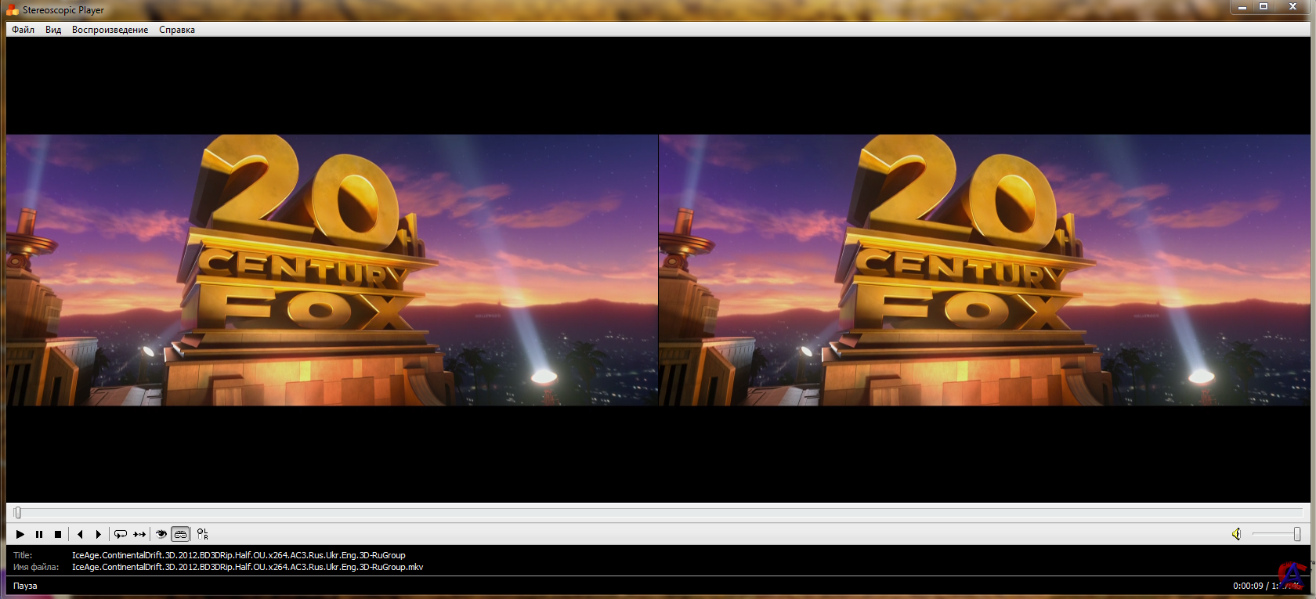Toggle the 3D glasses stereo mode button
Viewport: 1316px width, 599px height.
click(181, 534)
